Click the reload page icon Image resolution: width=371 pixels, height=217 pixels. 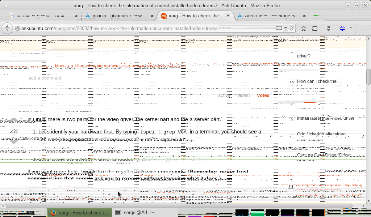click(291, 28)
